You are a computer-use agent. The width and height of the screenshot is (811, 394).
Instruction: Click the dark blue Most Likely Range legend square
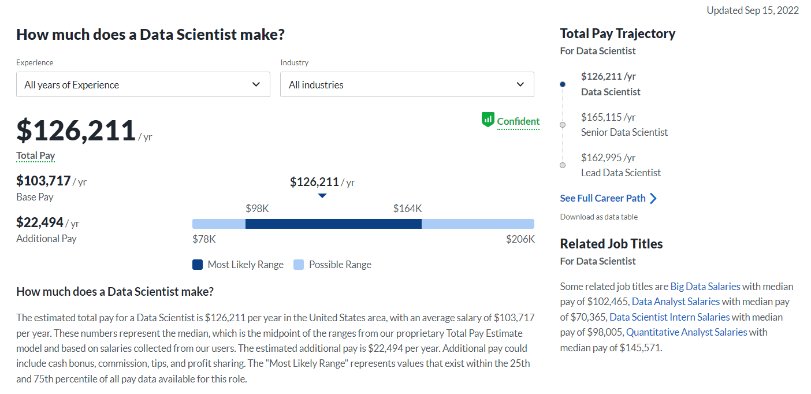click(x=197, y=265)
